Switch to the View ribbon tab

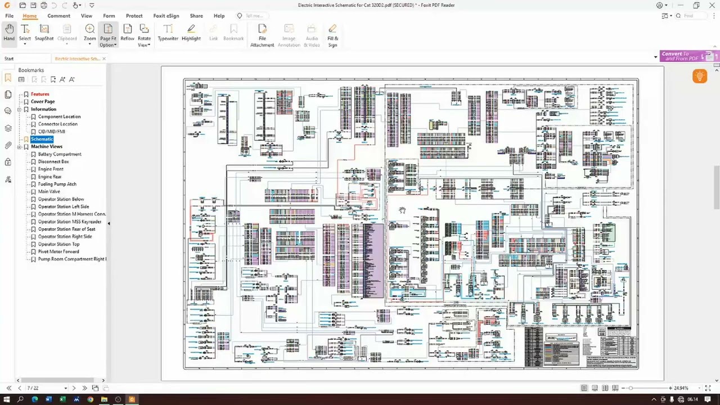click(x=86, y=16)
